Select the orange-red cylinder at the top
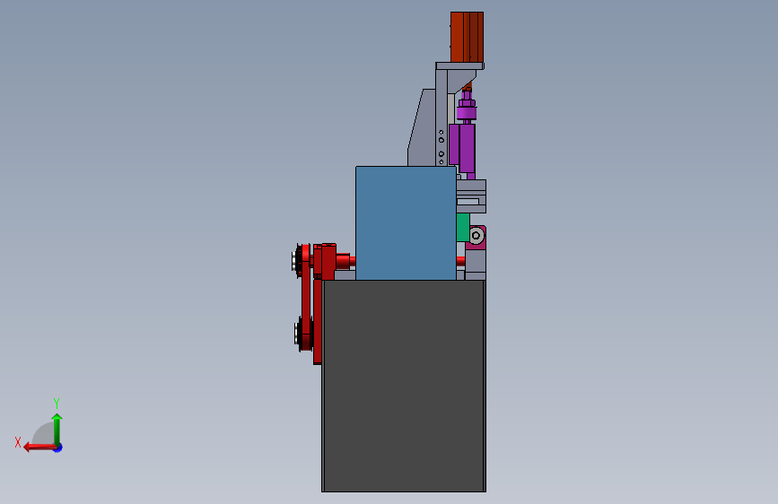Image resolution: width=778 pixels, height=504 pixels. click(467, 37)
